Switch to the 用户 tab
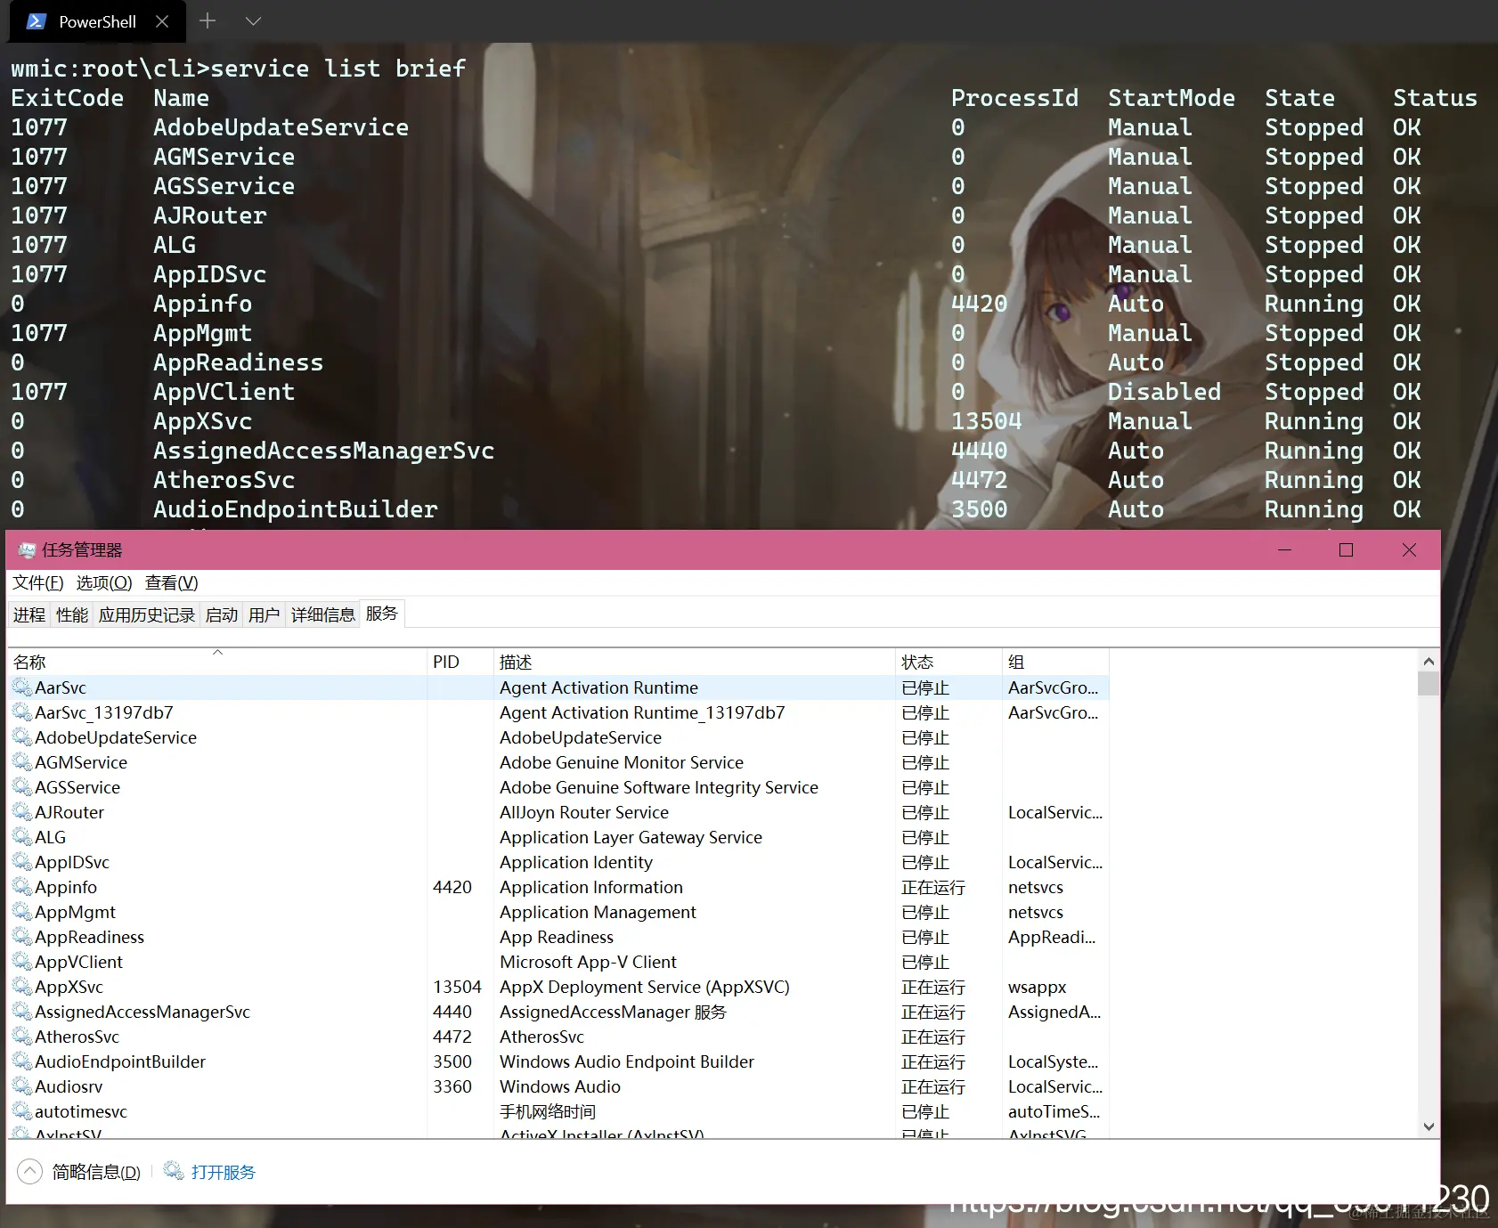 (265, 614)
